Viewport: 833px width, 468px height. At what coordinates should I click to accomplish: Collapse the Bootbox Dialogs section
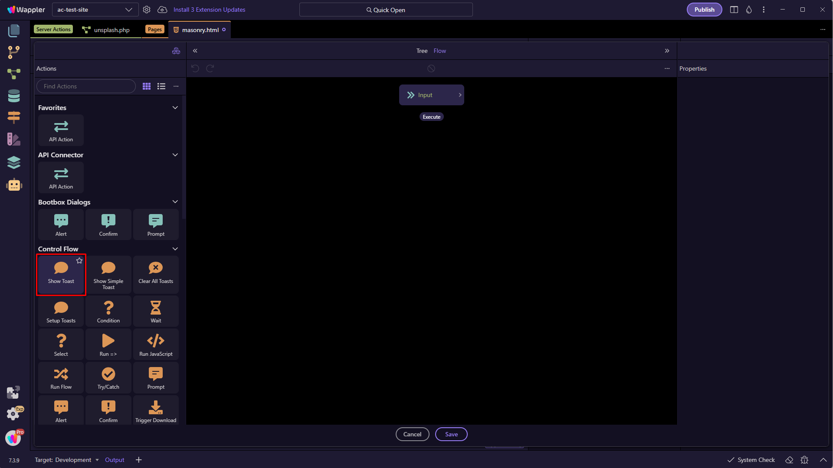(x=175, y=202)
